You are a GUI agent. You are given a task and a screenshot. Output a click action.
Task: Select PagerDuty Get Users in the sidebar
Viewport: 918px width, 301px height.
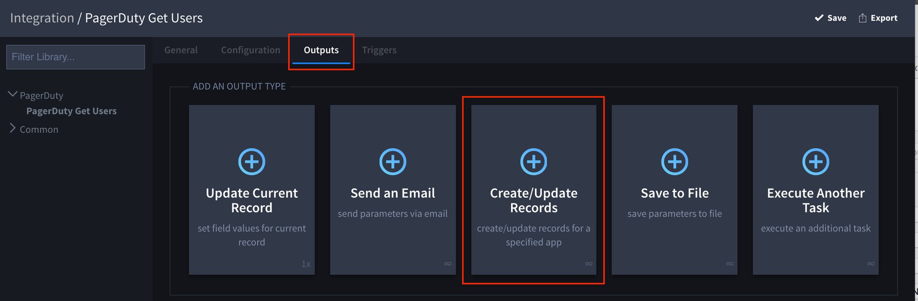pos(71,111)
